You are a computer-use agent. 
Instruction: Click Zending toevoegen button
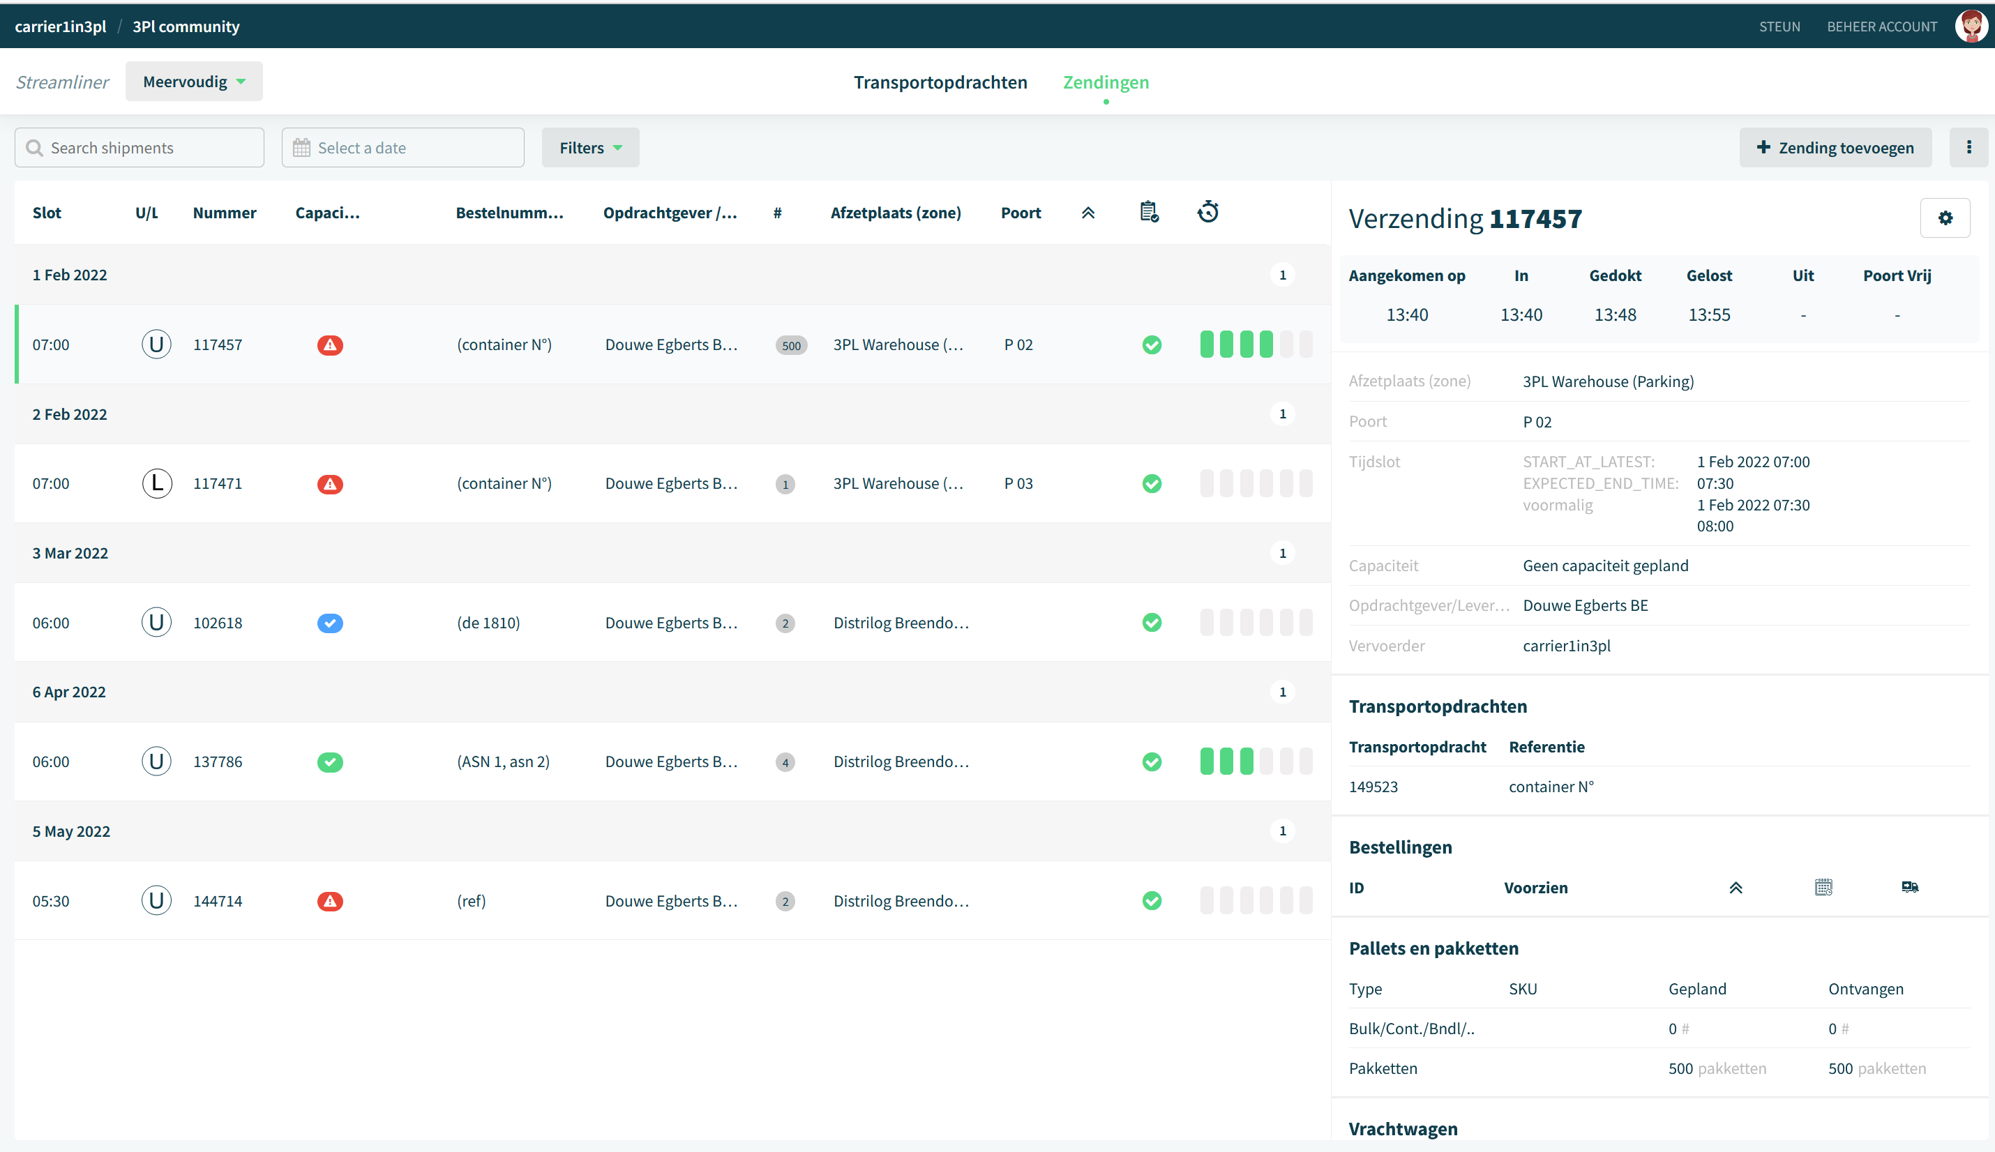click(1835, 148)
